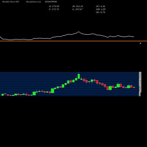Click the peak point of the white line chart
Viewport: 147px width, 147px height.
pos(79,32)
